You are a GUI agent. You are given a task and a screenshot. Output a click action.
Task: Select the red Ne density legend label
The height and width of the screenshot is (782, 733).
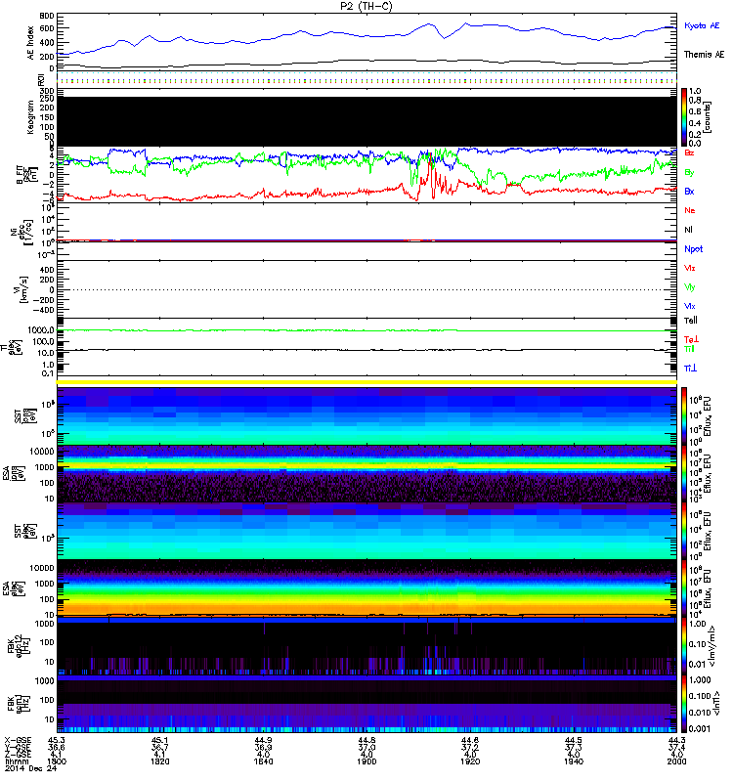[x=690, y=210]
